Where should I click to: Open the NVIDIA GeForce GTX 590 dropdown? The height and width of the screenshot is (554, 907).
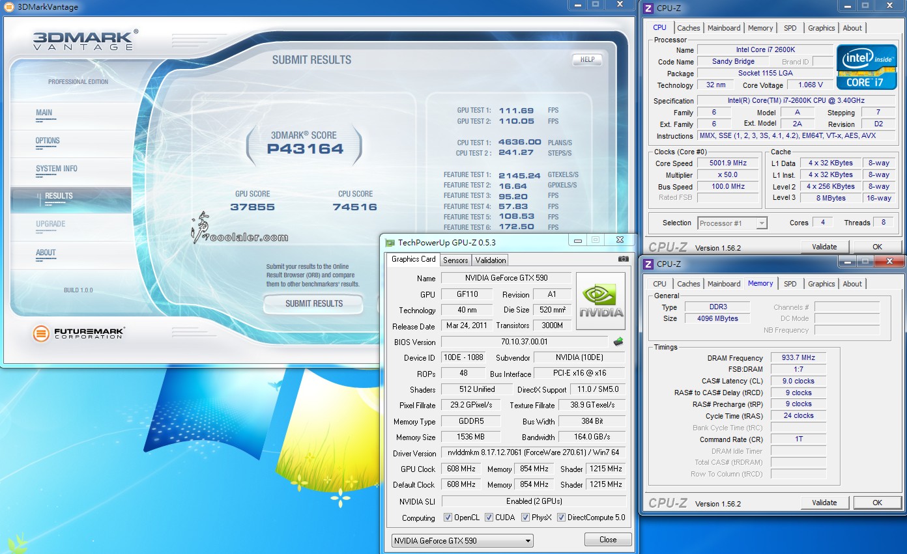[462, 540]
